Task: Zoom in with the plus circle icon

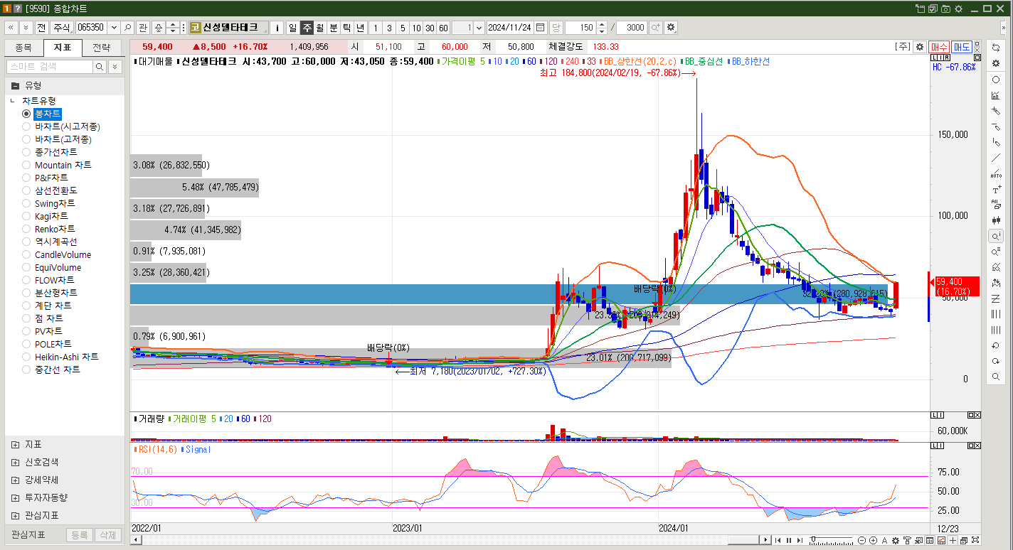Action: (x=874, y=541)
